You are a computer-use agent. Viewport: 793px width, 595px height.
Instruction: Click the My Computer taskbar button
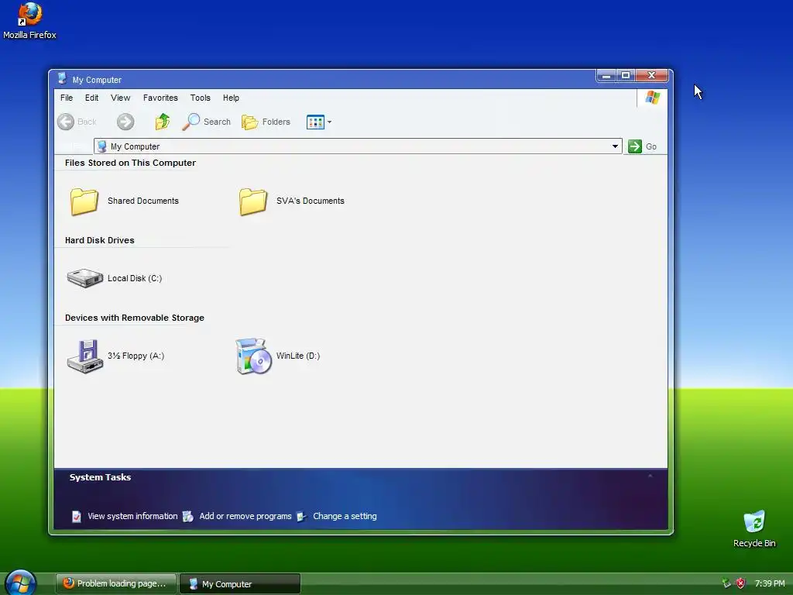(x=240, y=583)
